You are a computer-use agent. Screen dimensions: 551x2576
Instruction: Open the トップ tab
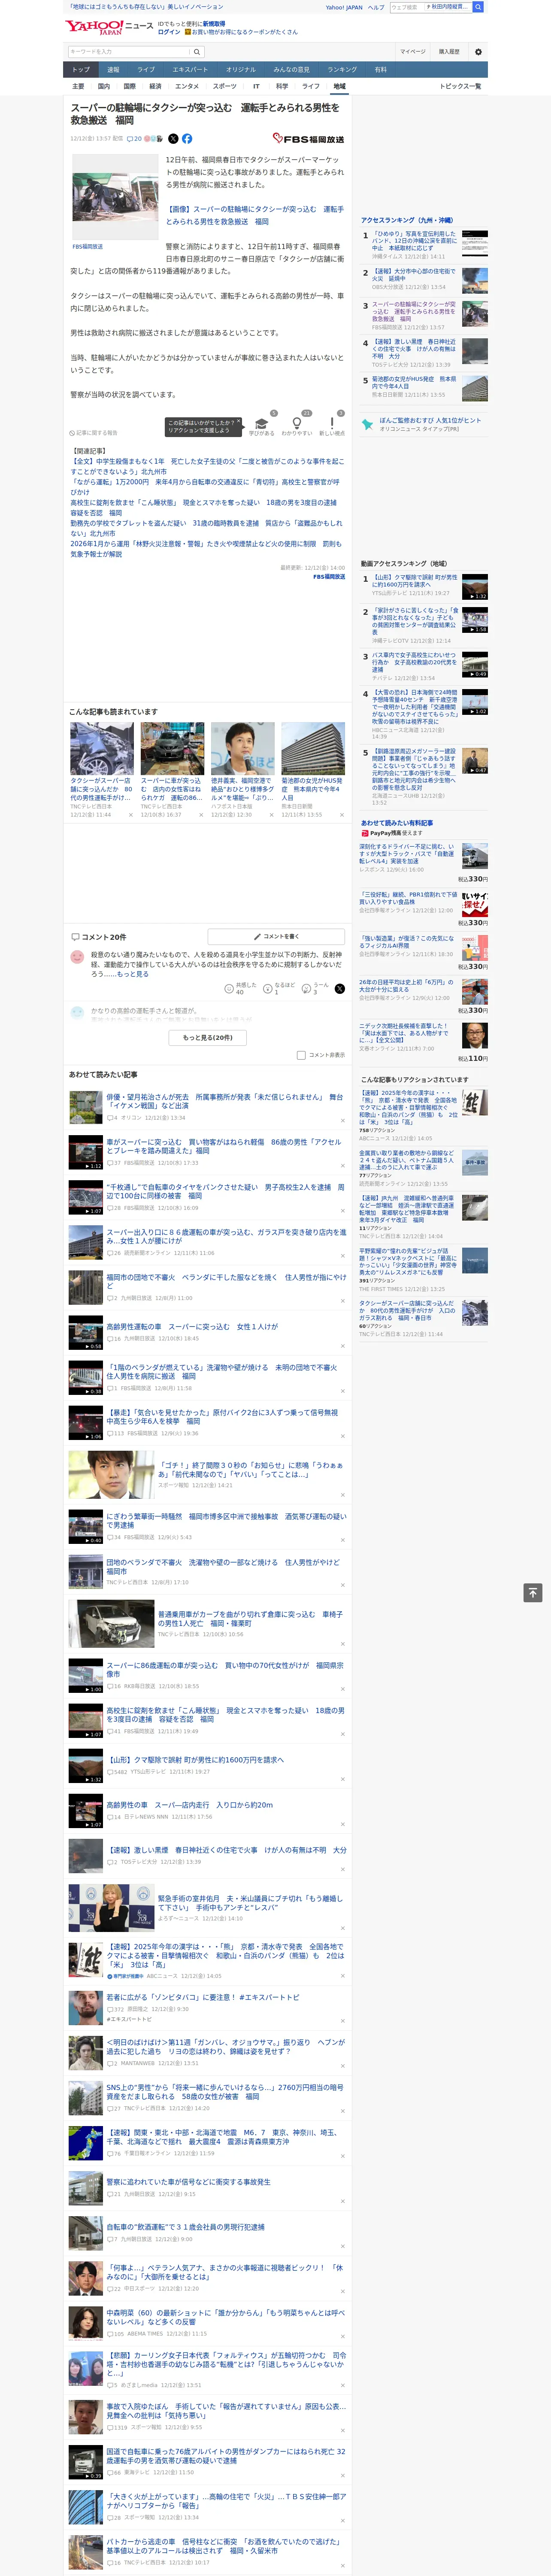tap(81, 70)
